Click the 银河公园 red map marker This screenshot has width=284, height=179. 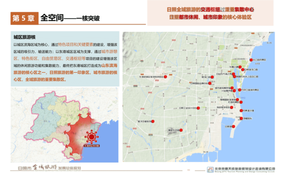pos(212,77)
